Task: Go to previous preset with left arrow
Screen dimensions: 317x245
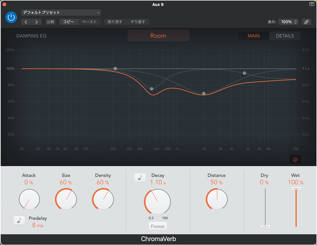Action: click(26, 22)
